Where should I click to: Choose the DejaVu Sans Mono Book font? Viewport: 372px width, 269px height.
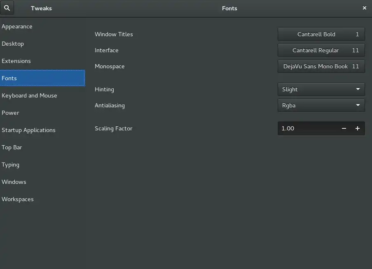[x=321, y=66]
